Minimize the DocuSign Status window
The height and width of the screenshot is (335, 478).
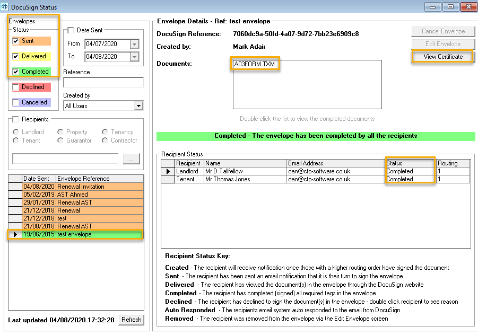point(432,7)
